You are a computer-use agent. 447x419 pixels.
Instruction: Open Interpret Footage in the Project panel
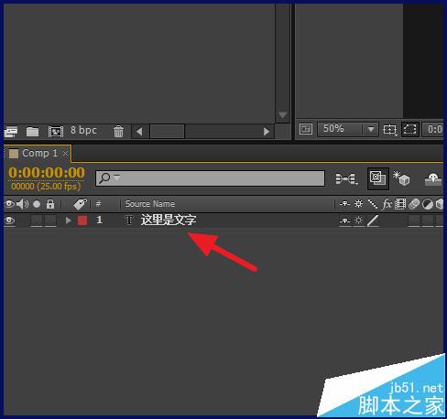point(11,132)
